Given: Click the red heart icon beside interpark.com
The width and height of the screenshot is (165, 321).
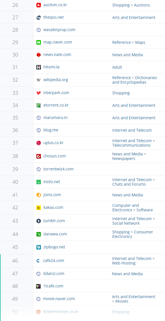Looking at the screenshot, I should [x=39, y=93].
